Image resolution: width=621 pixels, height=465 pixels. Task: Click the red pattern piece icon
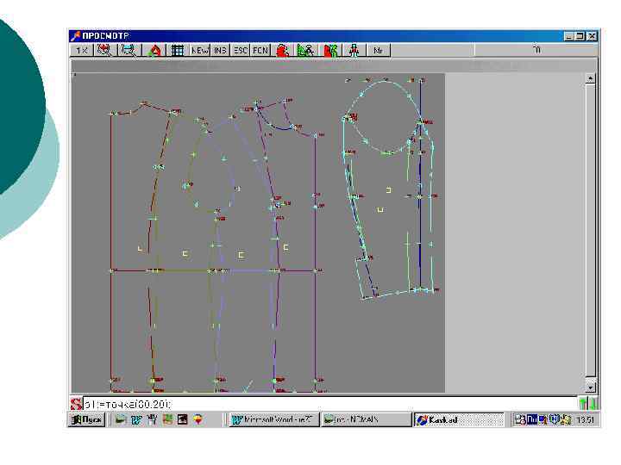(x=282, y=50)
